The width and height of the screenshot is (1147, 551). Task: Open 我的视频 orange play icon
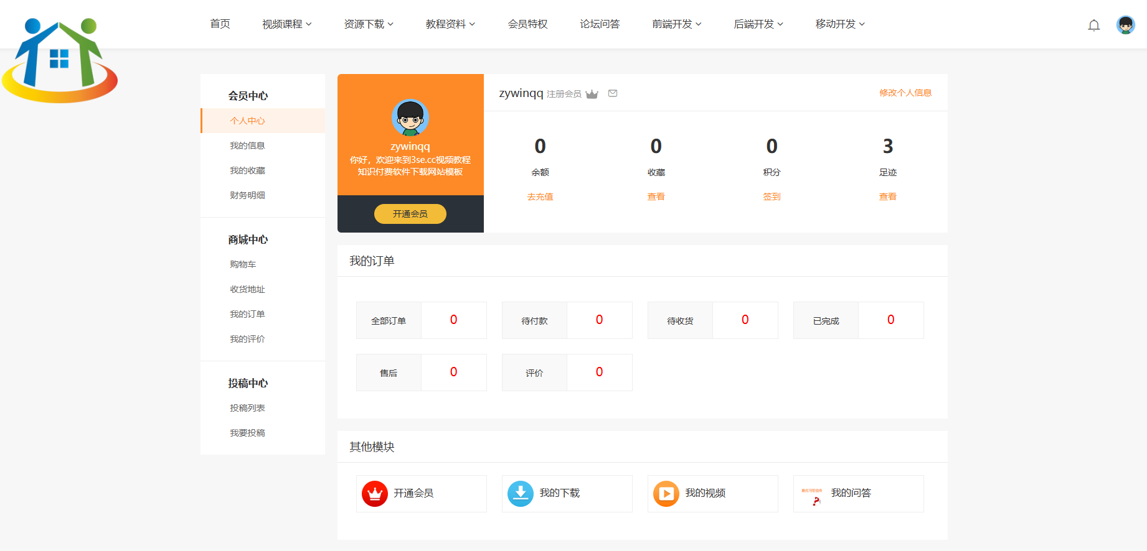coord(666,494)
